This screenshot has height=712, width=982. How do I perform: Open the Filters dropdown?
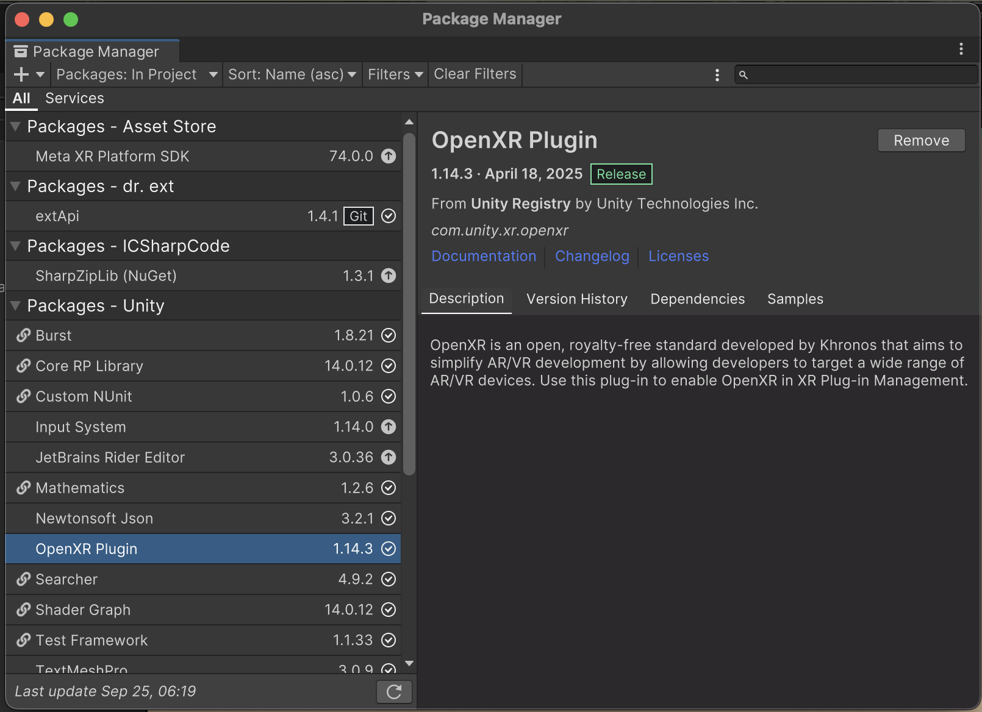click(x=395, y=74)
